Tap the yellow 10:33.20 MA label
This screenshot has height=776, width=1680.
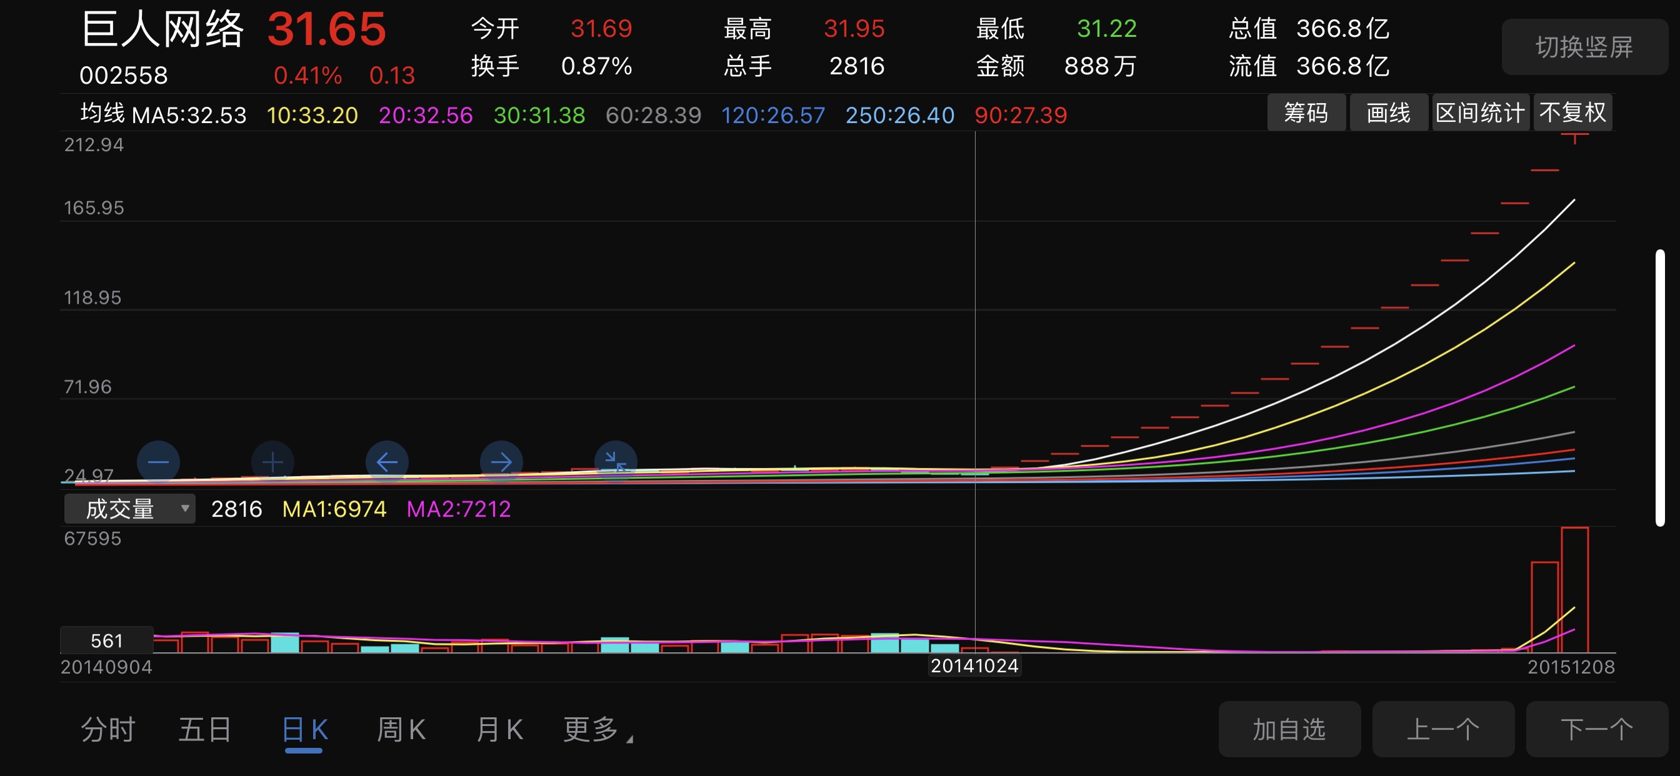click(312, 116)
